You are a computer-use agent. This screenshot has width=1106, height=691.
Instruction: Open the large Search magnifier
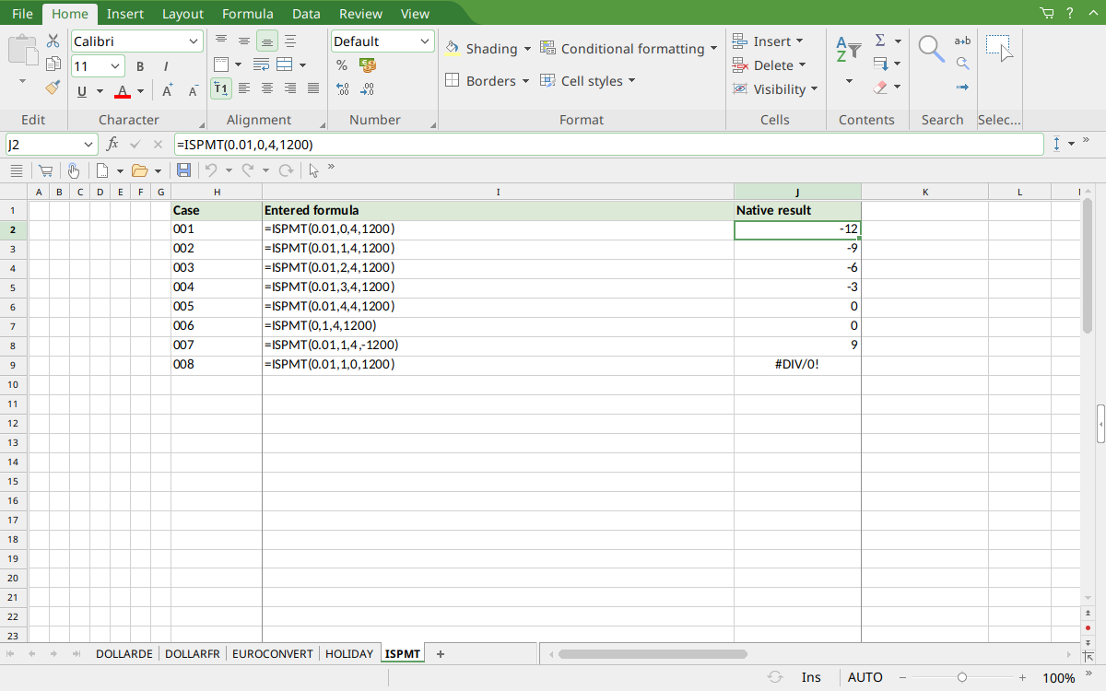(932, 49)
